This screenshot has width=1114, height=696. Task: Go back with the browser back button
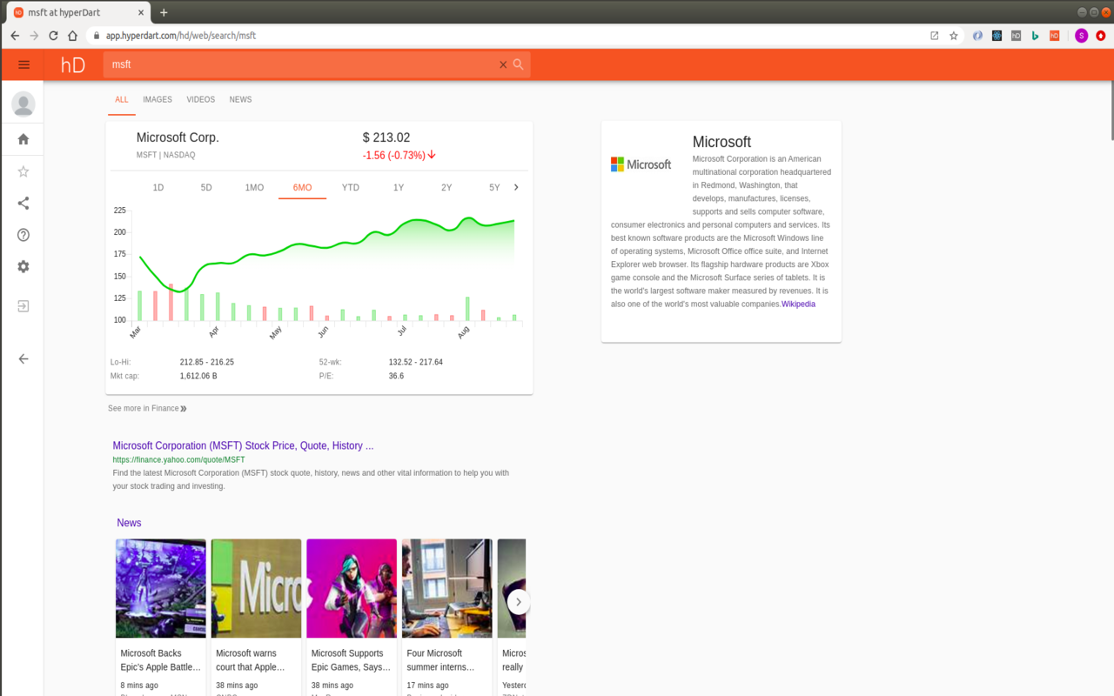coord(15,36)
